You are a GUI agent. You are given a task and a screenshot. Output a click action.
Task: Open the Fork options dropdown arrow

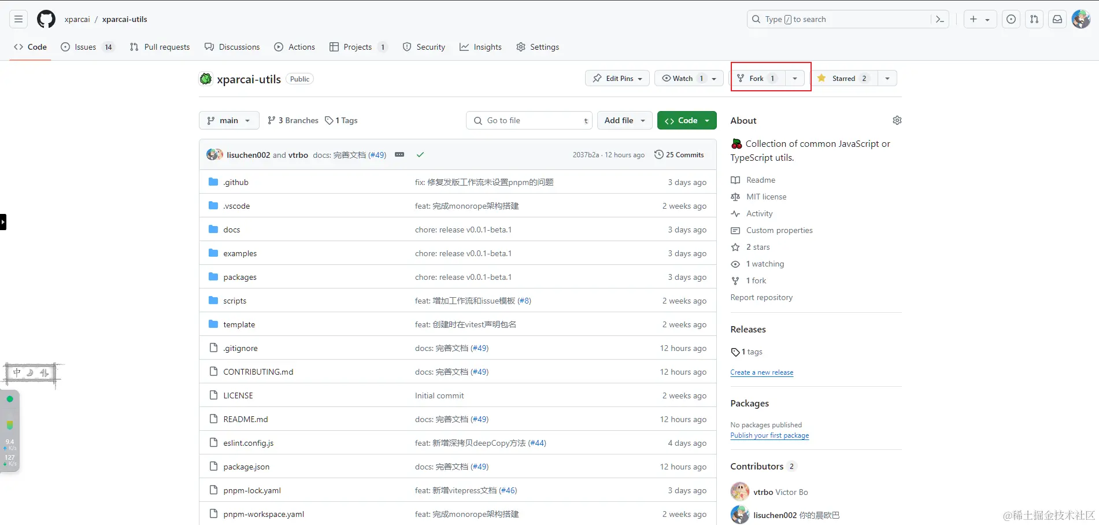795,78
